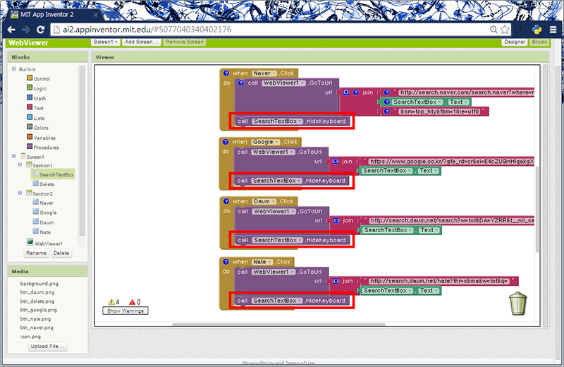This screenshot has height=367, width=564.
Task: Click the Rename component button
Action: pos(37,253)
